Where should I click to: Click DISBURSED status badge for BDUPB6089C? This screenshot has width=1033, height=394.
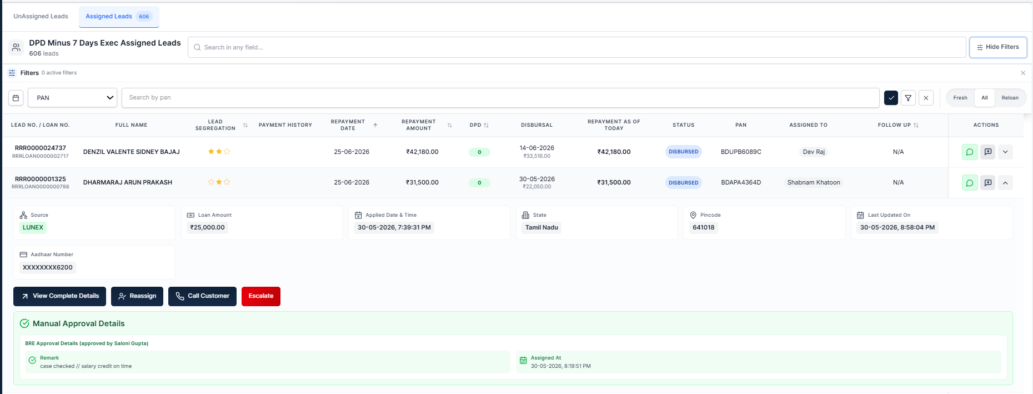pyautogui.click(x=684, y=152)
